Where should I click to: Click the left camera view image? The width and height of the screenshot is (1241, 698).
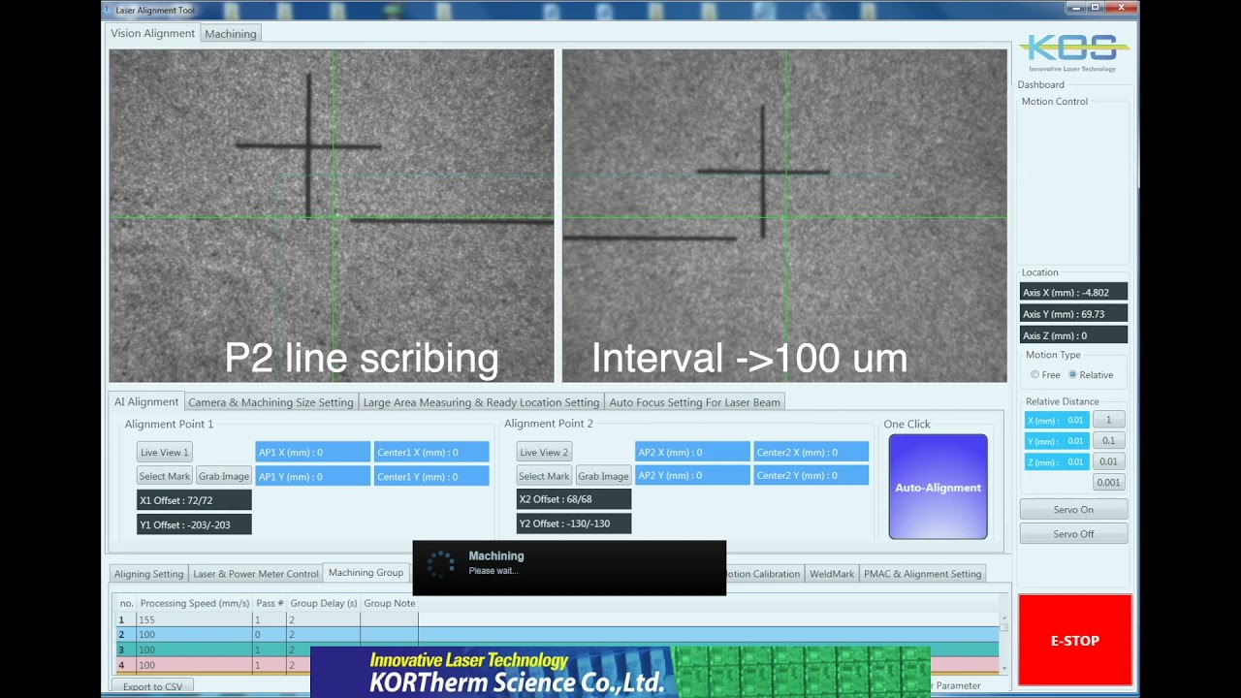pyautogui.click(x=332, y=215)
